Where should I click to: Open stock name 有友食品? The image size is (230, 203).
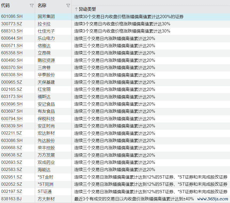(46, 111)
